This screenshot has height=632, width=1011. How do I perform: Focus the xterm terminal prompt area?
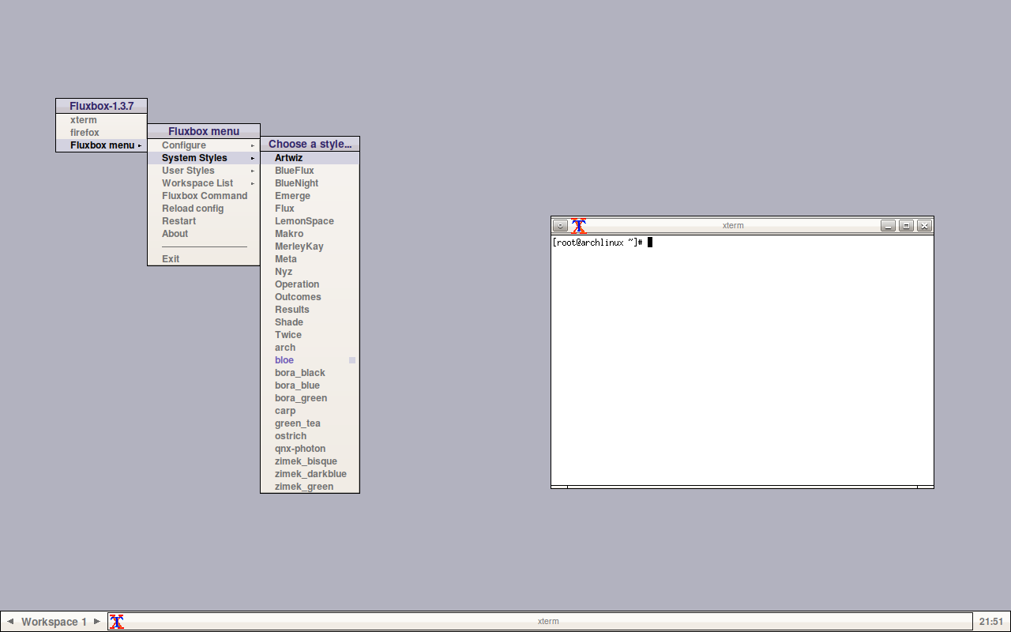(742, 359)
